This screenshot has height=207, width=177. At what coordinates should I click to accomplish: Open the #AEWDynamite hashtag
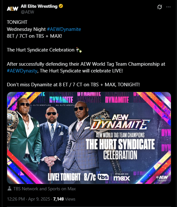[x=64, y=29]
